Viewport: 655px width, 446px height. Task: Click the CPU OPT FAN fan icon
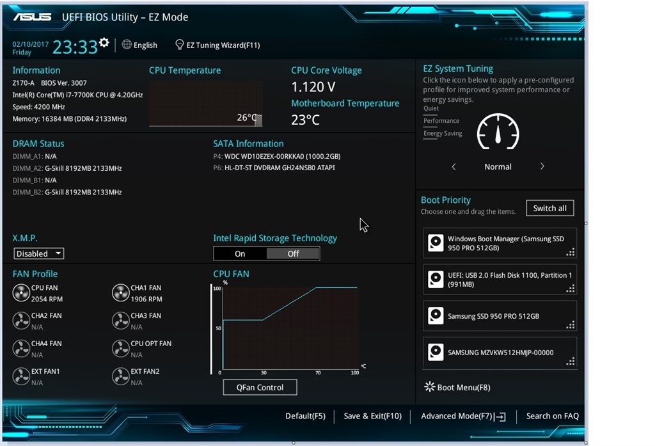point(121,349)
